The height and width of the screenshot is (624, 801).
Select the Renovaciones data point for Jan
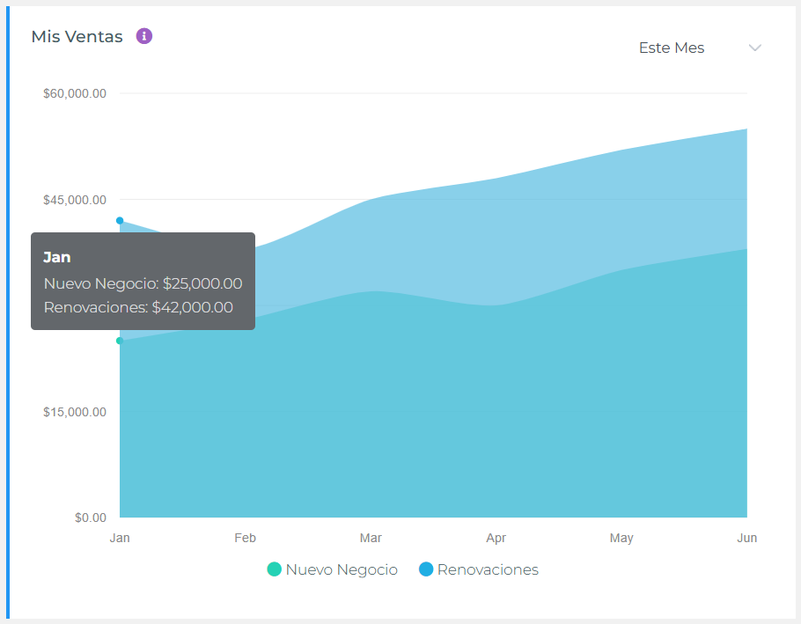click(120, 221)
